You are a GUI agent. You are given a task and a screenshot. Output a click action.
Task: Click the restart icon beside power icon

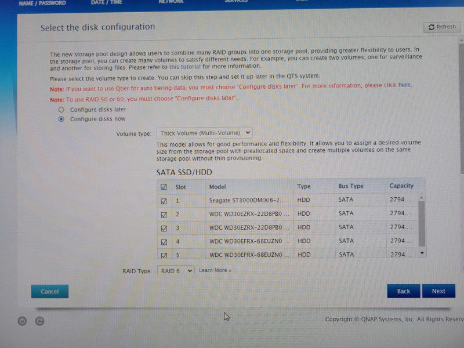39,321
